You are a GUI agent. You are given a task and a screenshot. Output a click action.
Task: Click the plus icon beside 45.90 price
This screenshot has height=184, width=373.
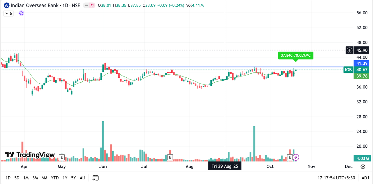(x=350, y=50)
